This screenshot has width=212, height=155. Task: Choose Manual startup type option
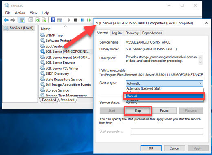point(164,96)
